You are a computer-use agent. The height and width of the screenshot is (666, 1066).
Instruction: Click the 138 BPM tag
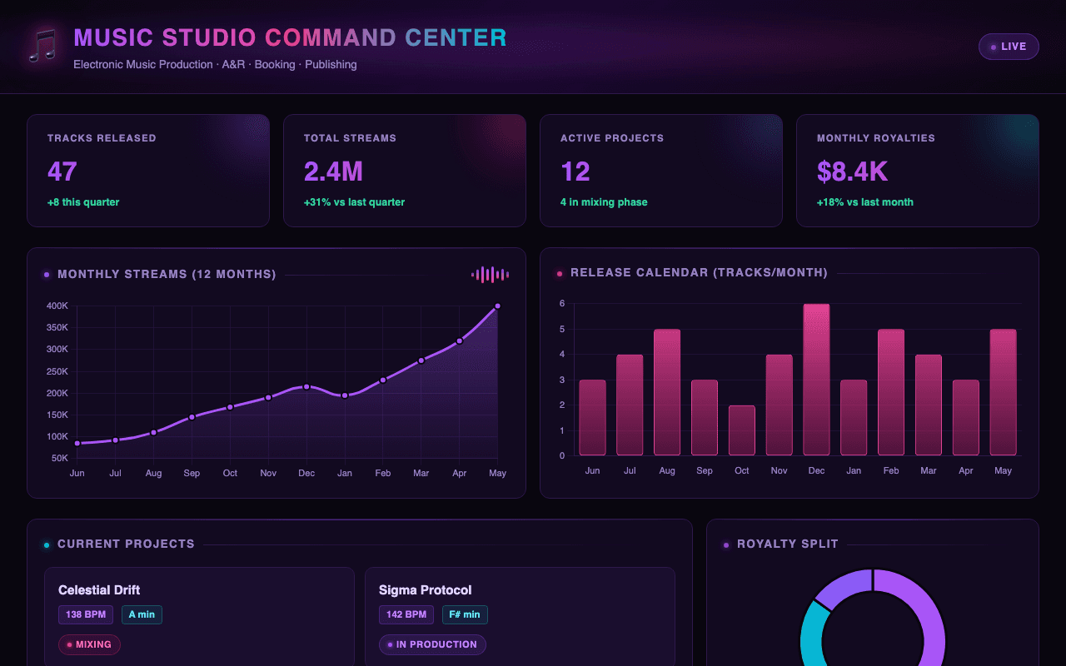pos(86,615)
